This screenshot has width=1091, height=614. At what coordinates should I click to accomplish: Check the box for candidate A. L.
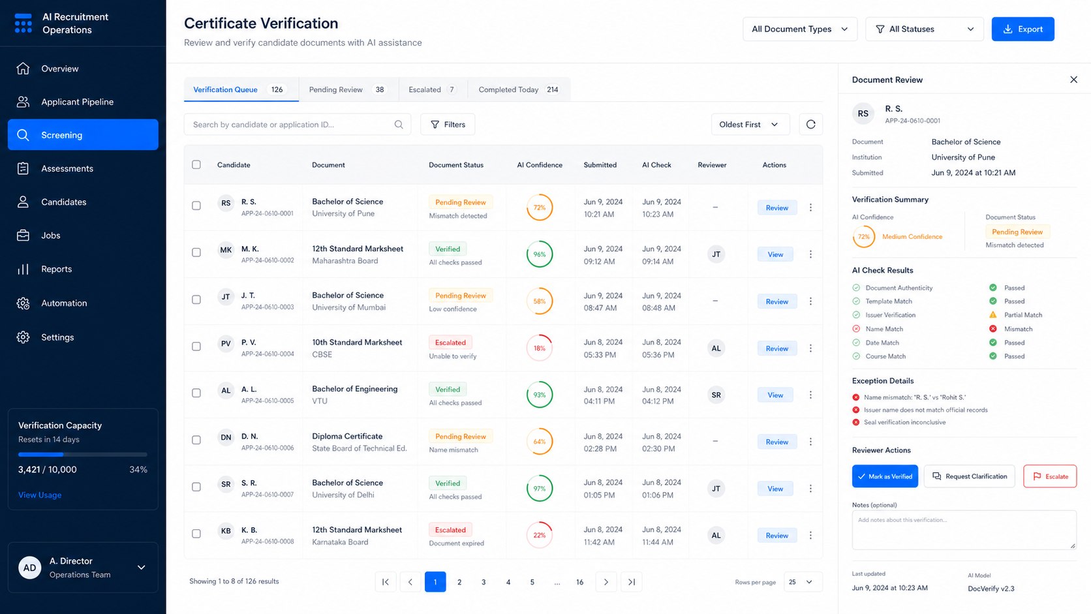196,393
